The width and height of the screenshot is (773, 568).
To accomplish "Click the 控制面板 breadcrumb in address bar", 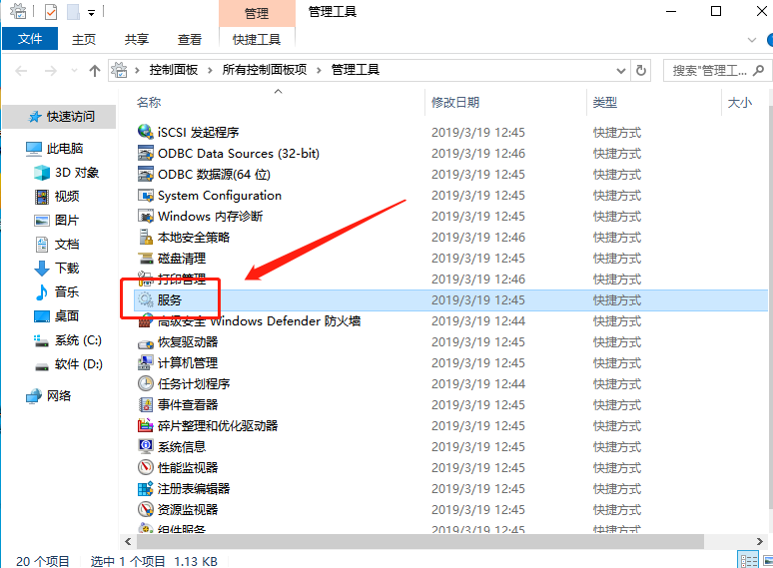I will [173, 71].
